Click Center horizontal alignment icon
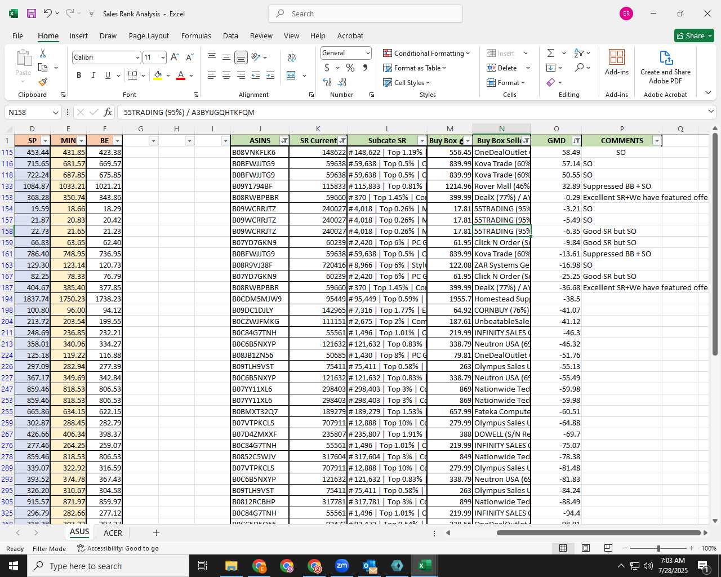 point(226,76)
